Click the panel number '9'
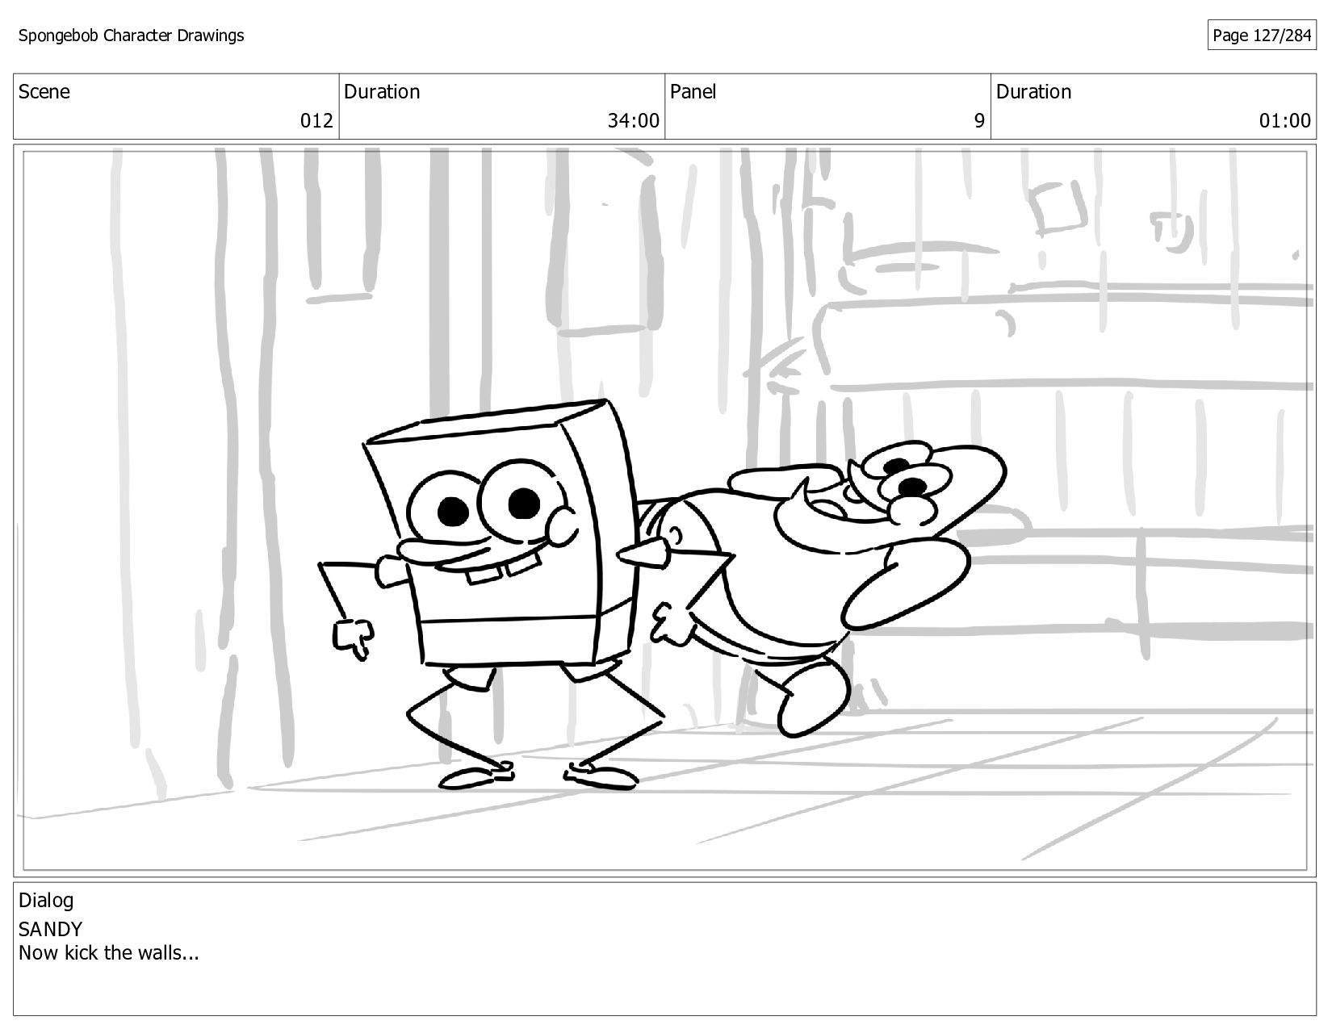The image size is (1332, 1029). click(979, 121)
